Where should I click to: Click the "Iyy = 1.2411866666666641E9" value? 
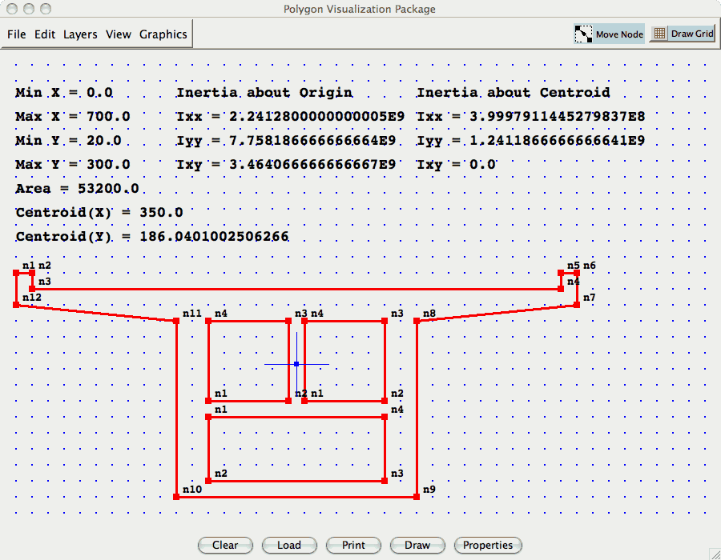(530, 141)
